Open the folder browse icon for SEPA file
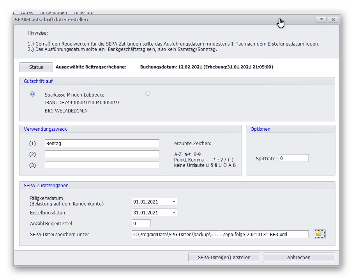Viewport: 353px width, 279px height. (x=319, y=234)
